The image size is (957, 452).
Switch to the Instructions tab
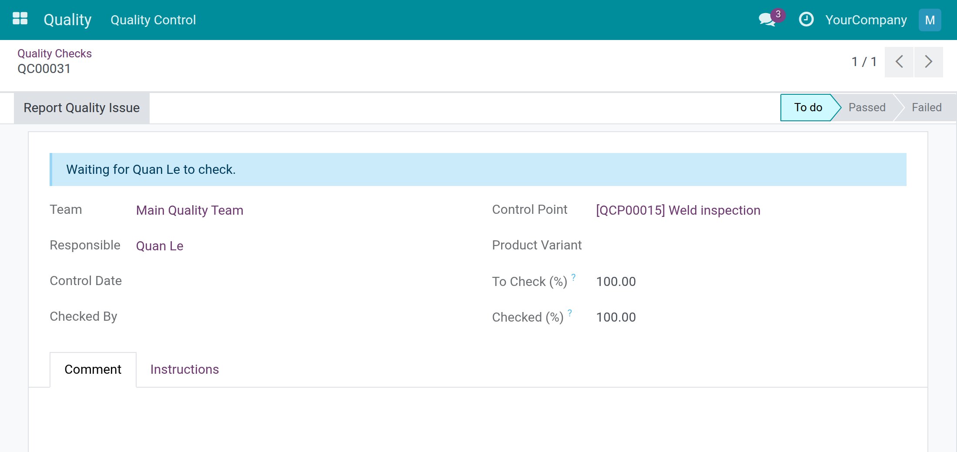tap(184, 369)
